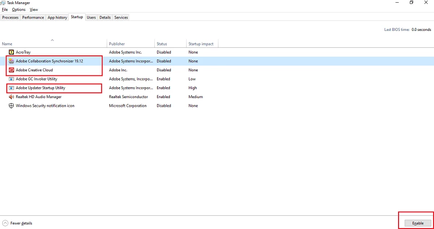Switch to the Details tab
Image resolution: width=434 pixels, height=229 pixels.
[105, 17]
